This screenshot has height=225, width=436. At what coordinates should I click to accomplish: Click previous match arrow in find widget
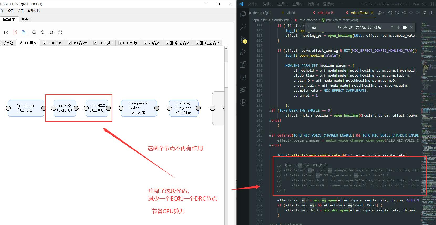pos(392,27)
